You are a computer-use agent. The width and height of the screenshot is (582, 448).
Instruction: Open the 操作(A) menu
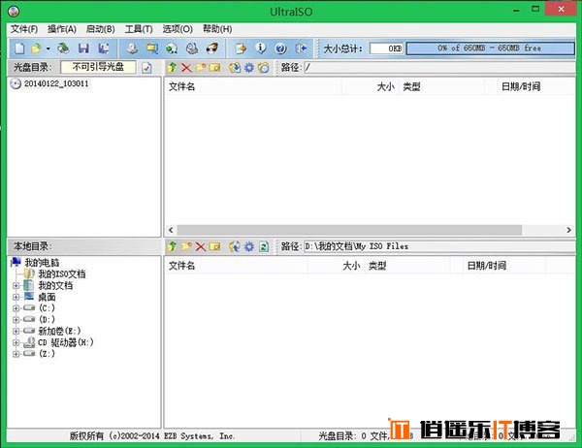coord(62,29)
